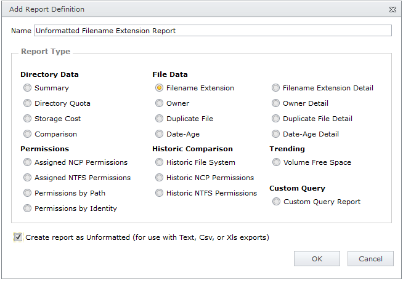Viewport: 403px width, 281px height.
Task: Choose the Owner report type
Action: [x=159, y=103]
